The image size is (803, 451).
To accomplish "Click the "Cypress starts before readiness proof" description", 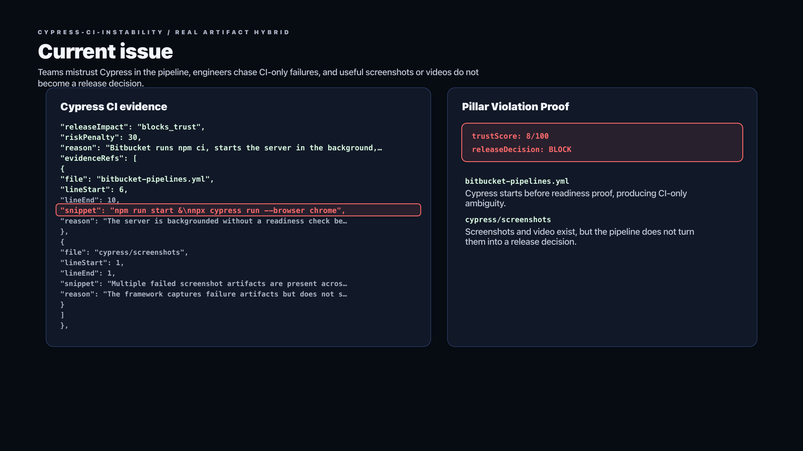I will coord(576,198).
